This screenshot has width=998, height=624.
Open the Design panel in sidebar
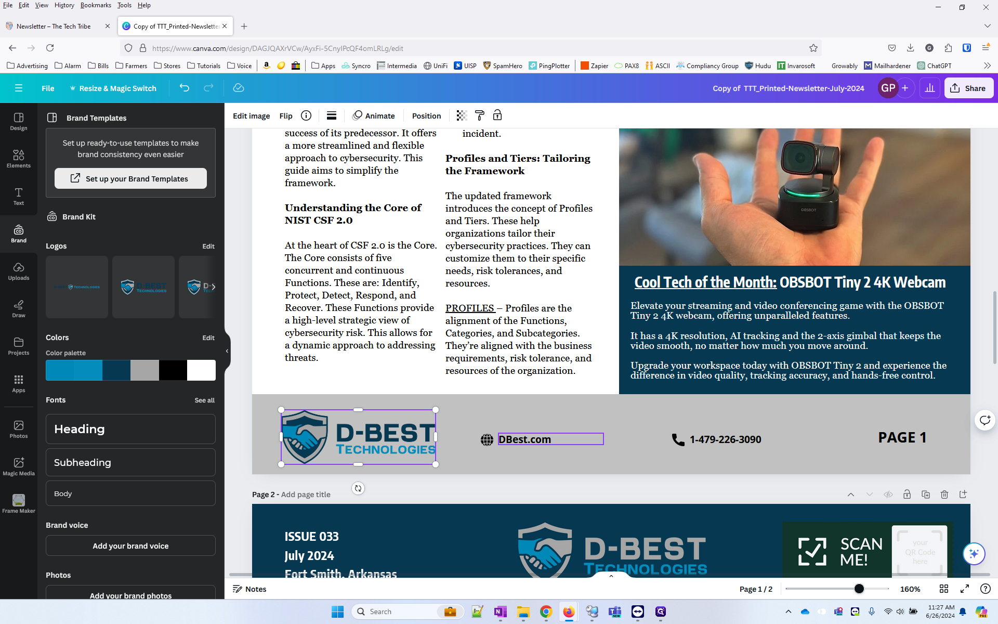(19, 122)
